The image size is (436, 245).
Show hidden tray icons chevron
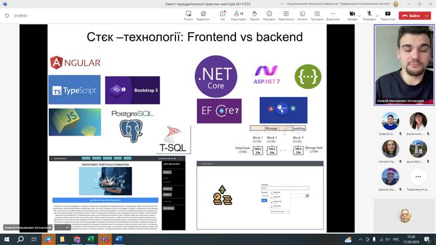(360, 239)
